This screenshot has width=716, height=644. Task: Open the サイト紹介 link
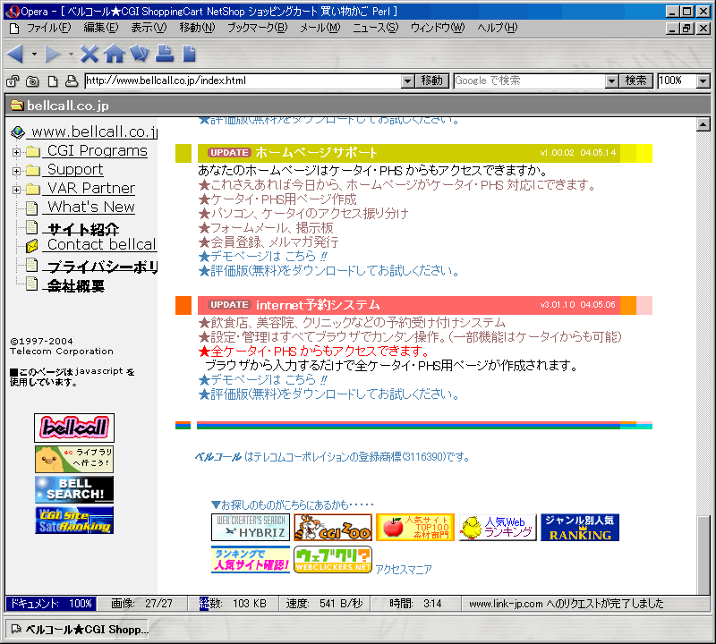[83, 229]
